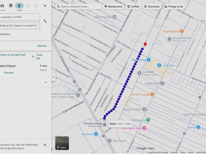
Task: Filter by Restaurants along route
Action: pos(113,6)
